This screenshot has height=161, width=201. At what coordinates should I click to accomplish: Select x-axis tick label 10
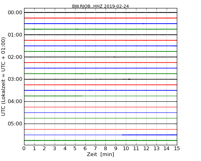[x=126, y=149]
